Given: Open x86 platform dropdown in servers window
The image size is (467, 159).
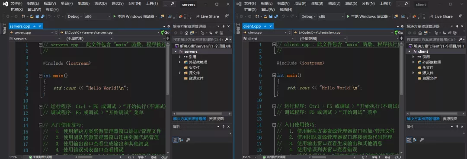Looking at the screenshot, I should pos(97,16).
